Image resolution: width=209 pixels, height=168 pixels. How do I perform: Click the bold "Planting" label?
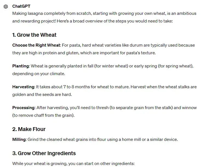[x=21, y=66]
